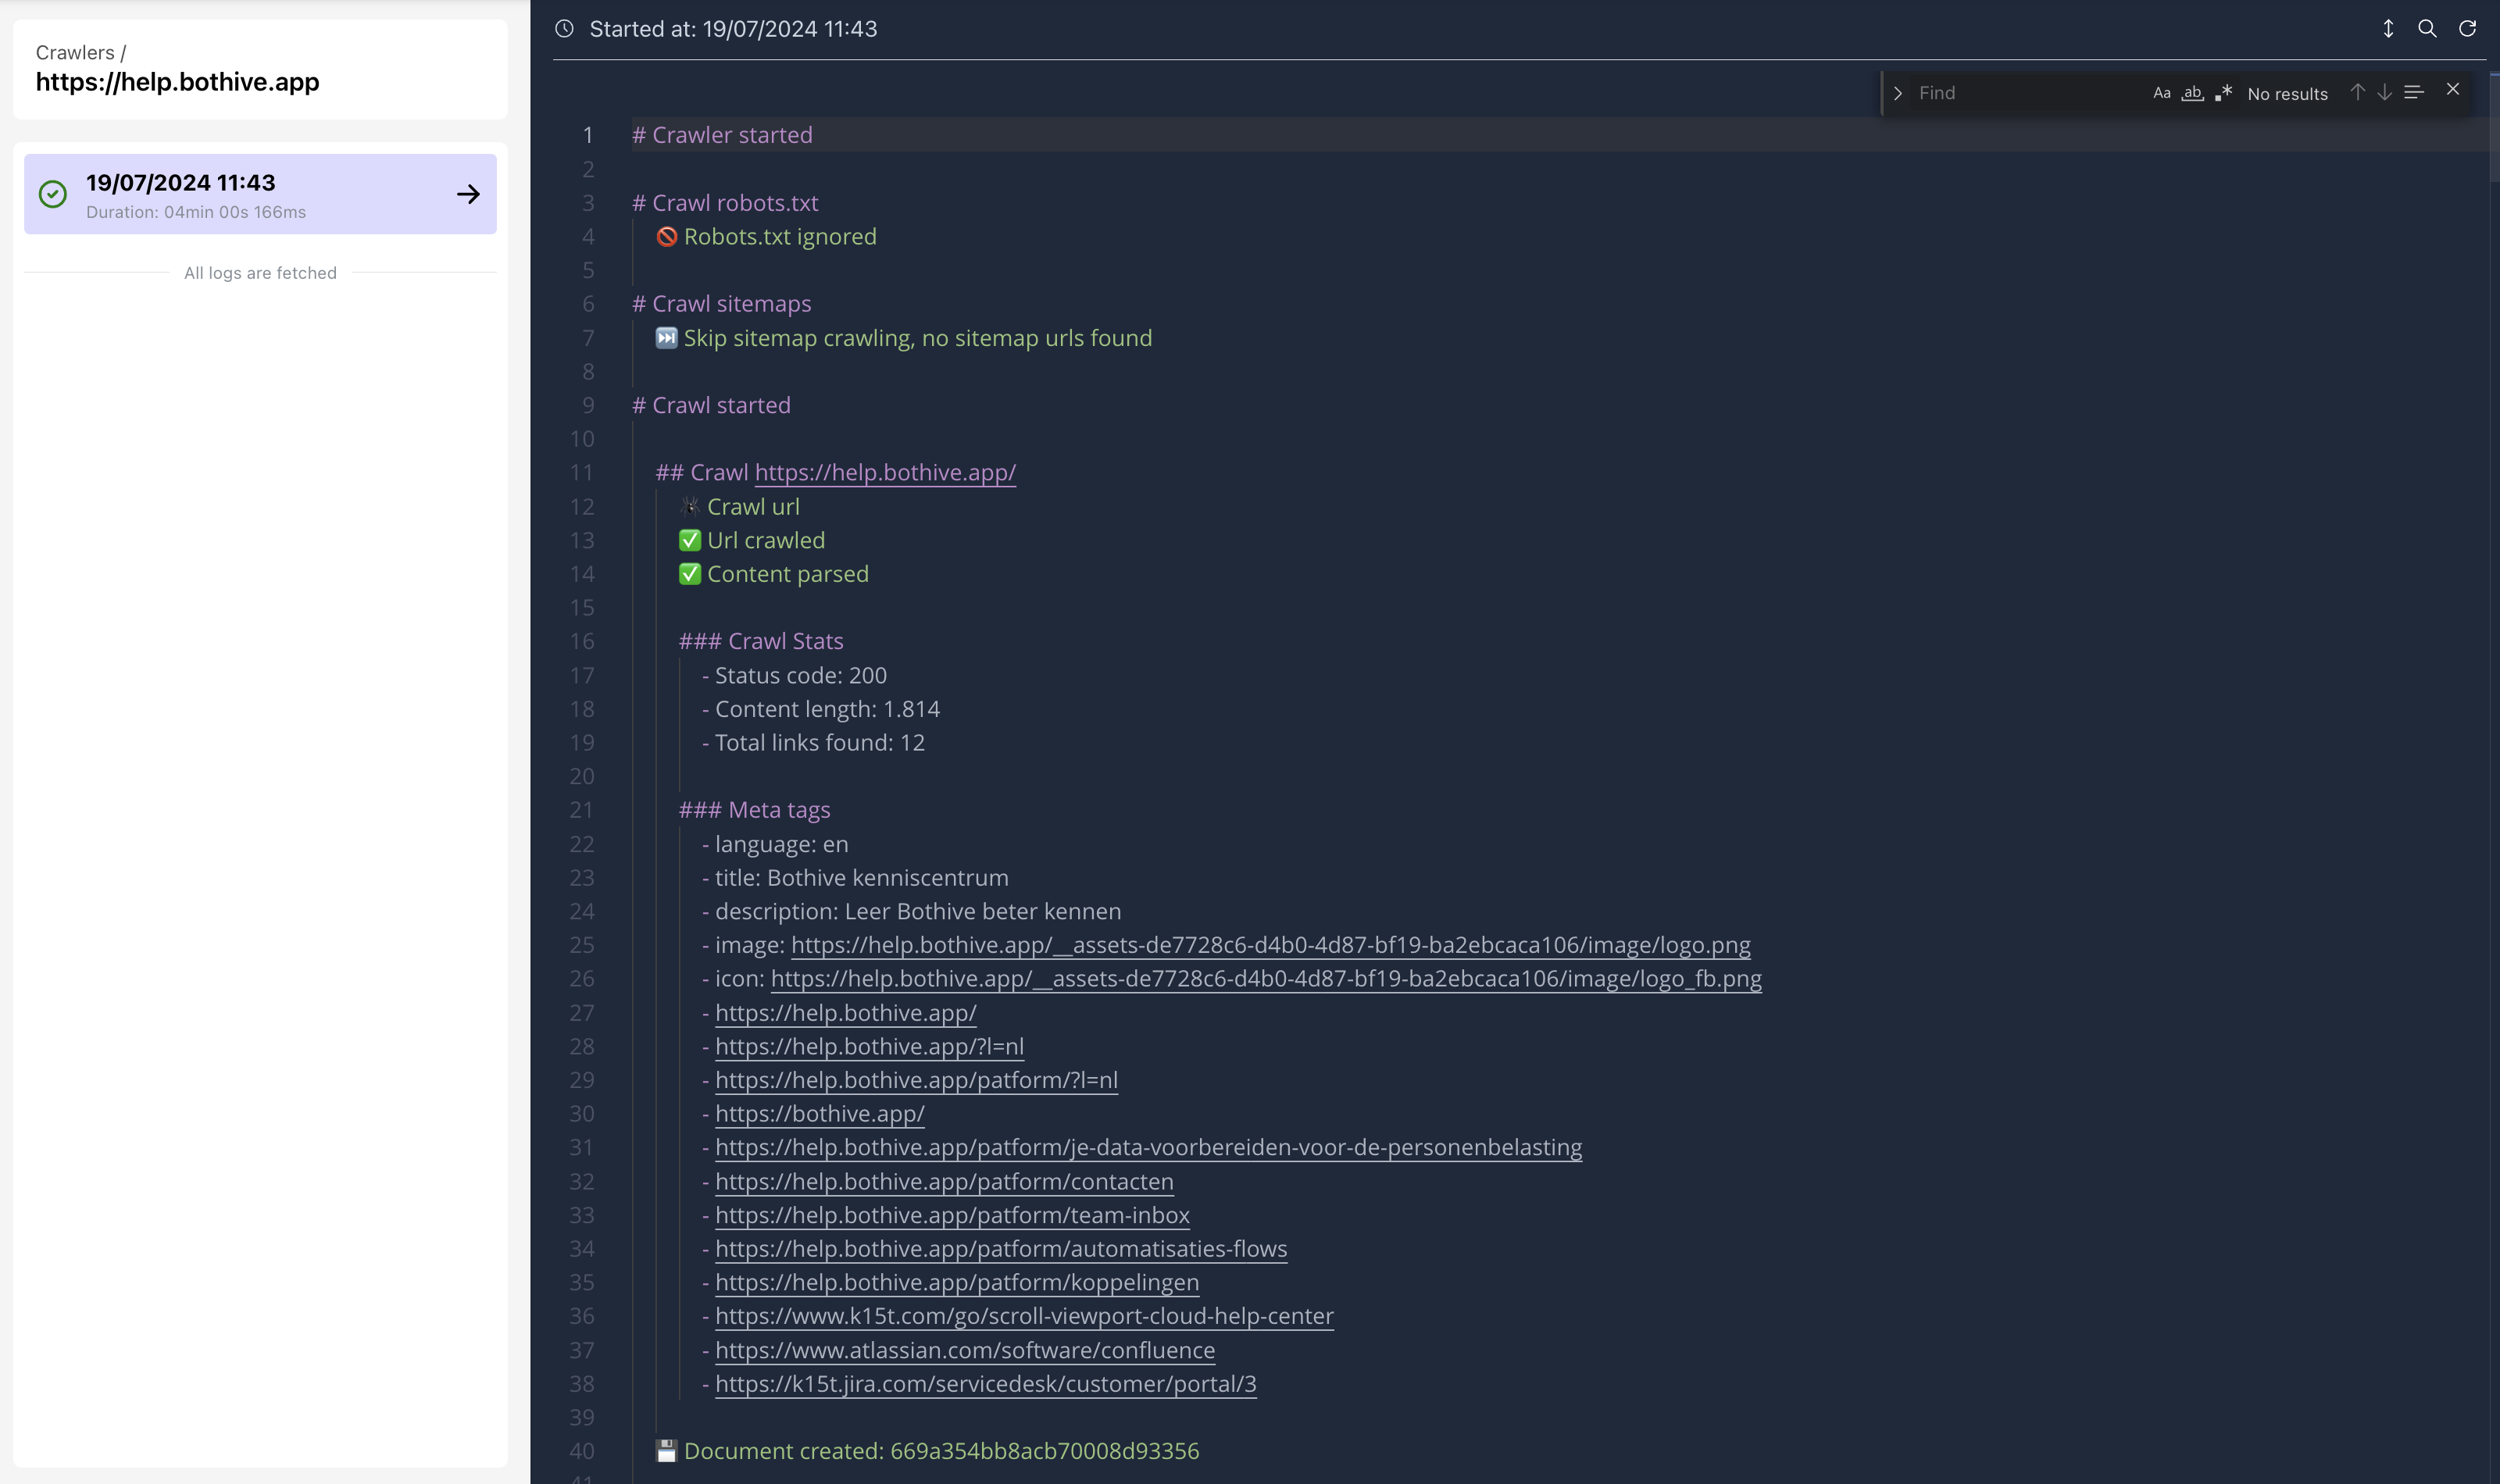Viewport: 2500px width, 1484px height.
Task: Click the expand/collapse vertical arrows icon
Action: 2388,29
